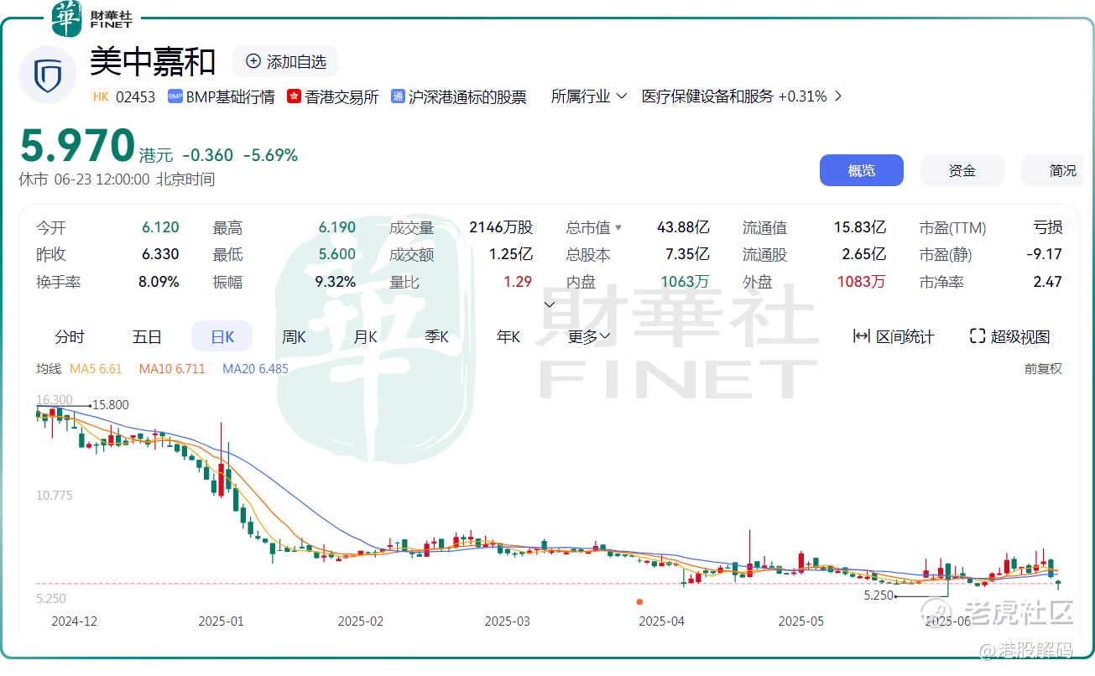Click the 15.800 high price marker
Screen dimensions: 1095x676
click(x=111, y=405)
